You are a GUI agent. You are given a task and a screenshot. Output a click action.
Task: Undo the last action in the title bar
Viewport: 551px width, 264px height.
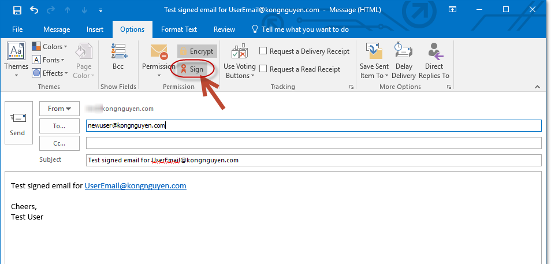34,10
